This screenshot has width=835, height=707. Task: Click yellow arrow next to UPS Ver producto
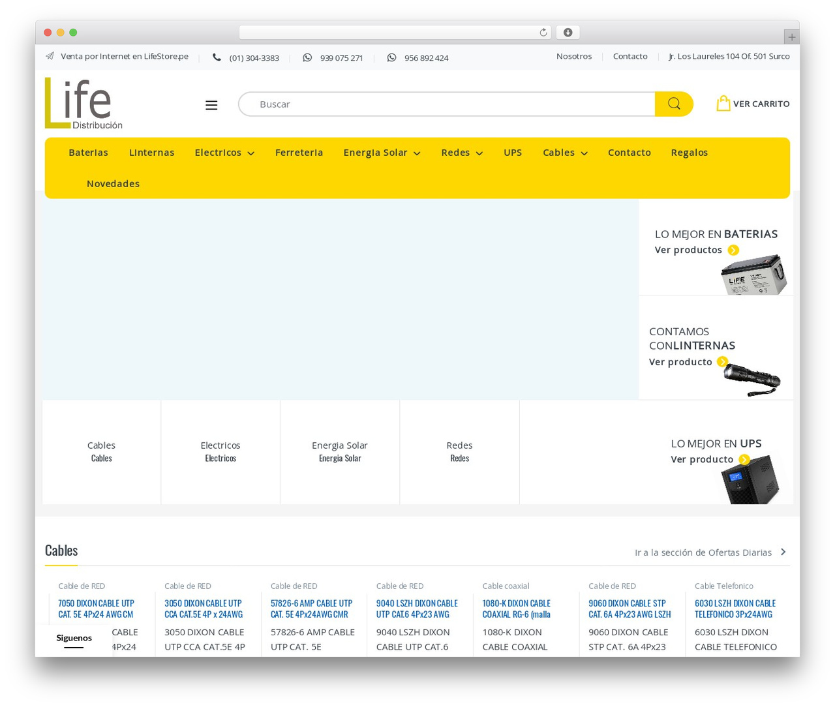coord(744,459)
